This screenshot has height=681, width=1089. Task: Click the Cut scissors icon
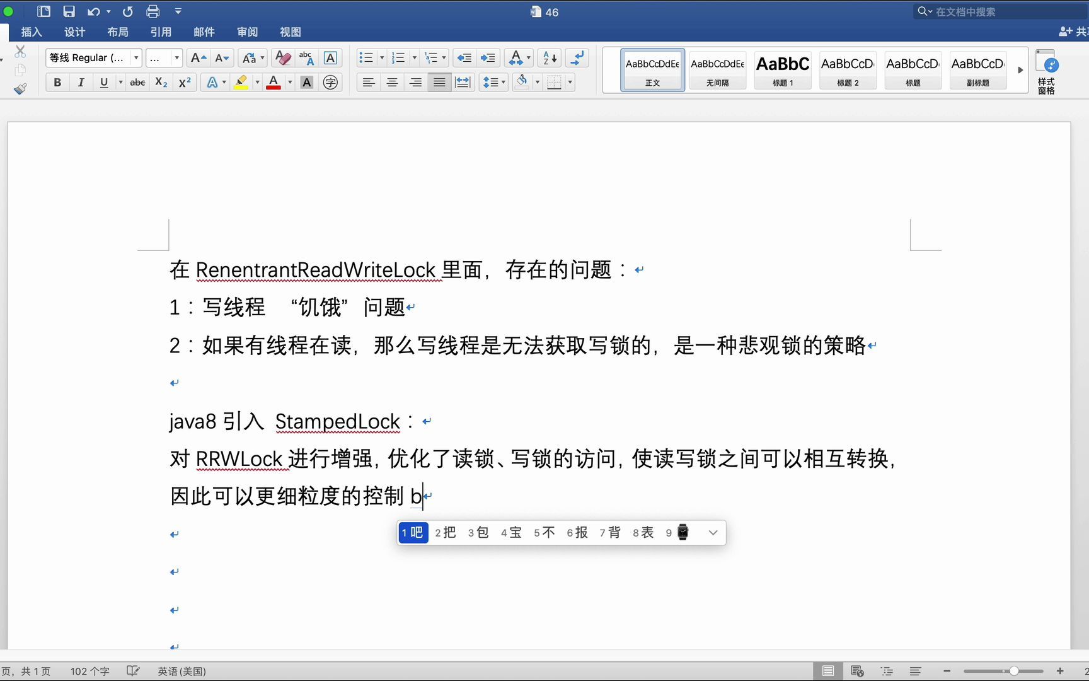pos(20,52)
